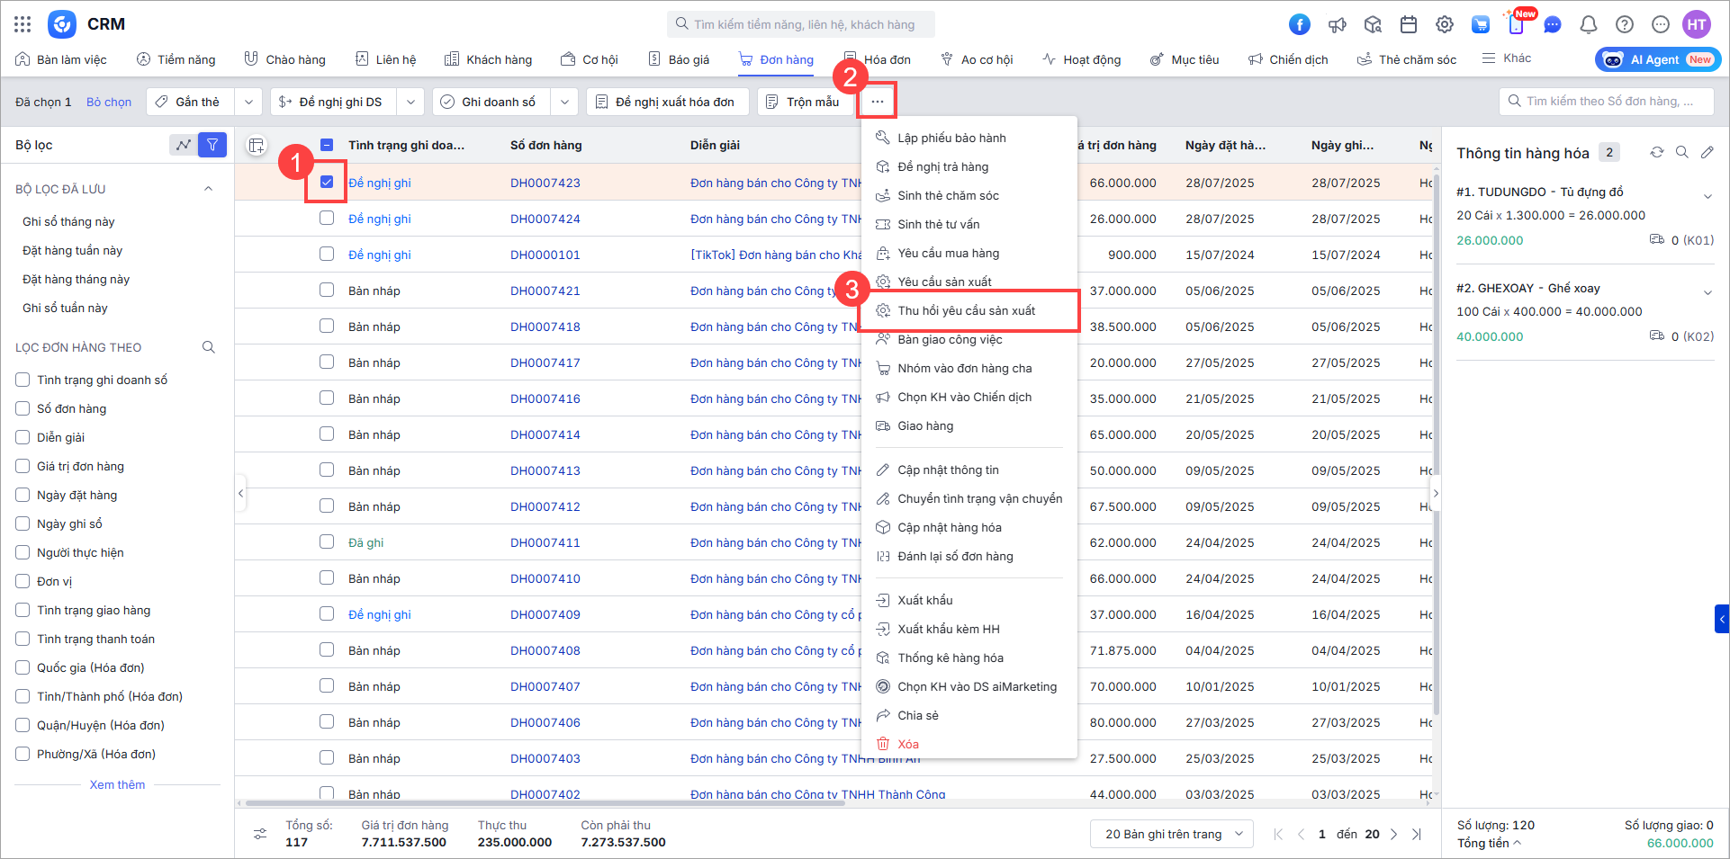Open the Facebook icon in header

pos(1300,24)
